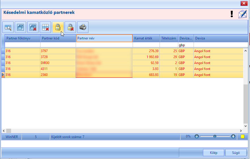Click the Kilép button

(213, 152)
